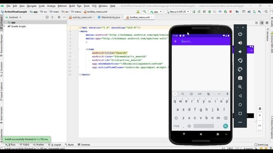Rotate emulator left
273x153 pixels.
coord(240,60)
